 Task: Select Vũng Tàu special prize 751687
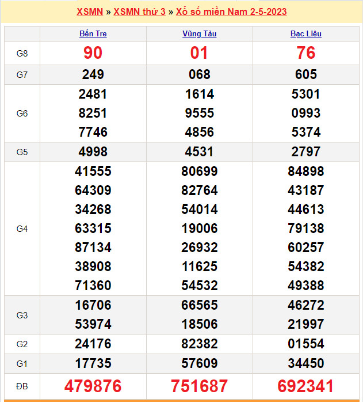pos(200,386)
